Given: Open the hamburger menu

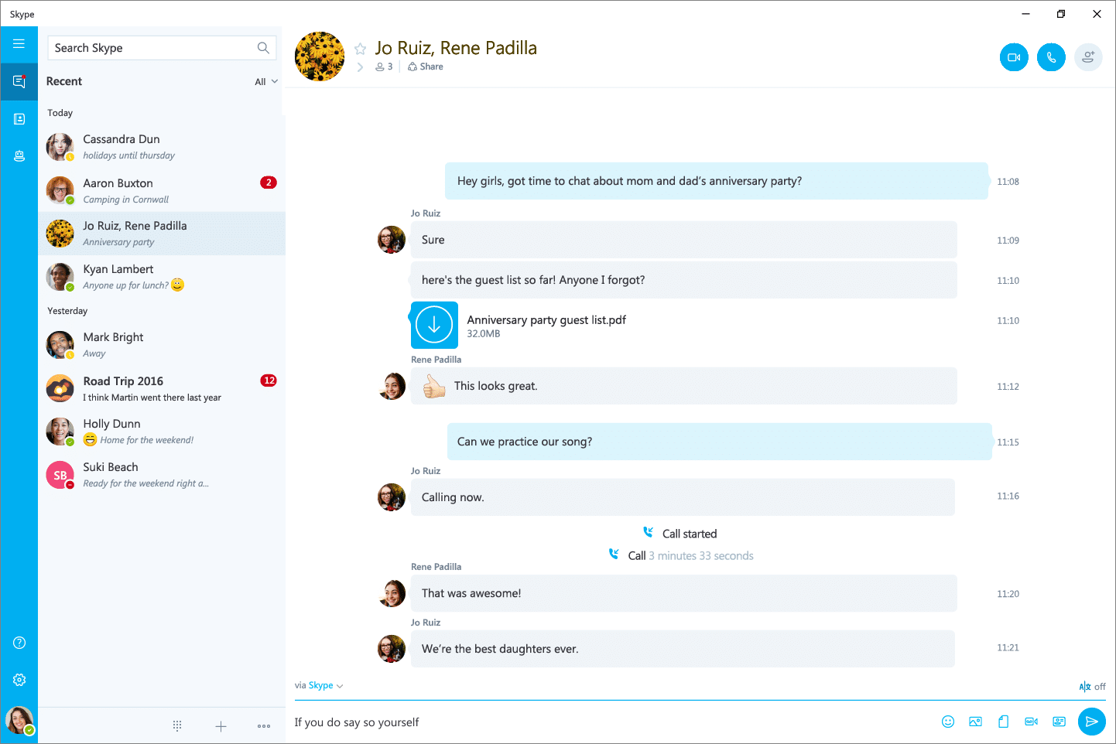Looking at the screenshot, I should tap(19, 44).
